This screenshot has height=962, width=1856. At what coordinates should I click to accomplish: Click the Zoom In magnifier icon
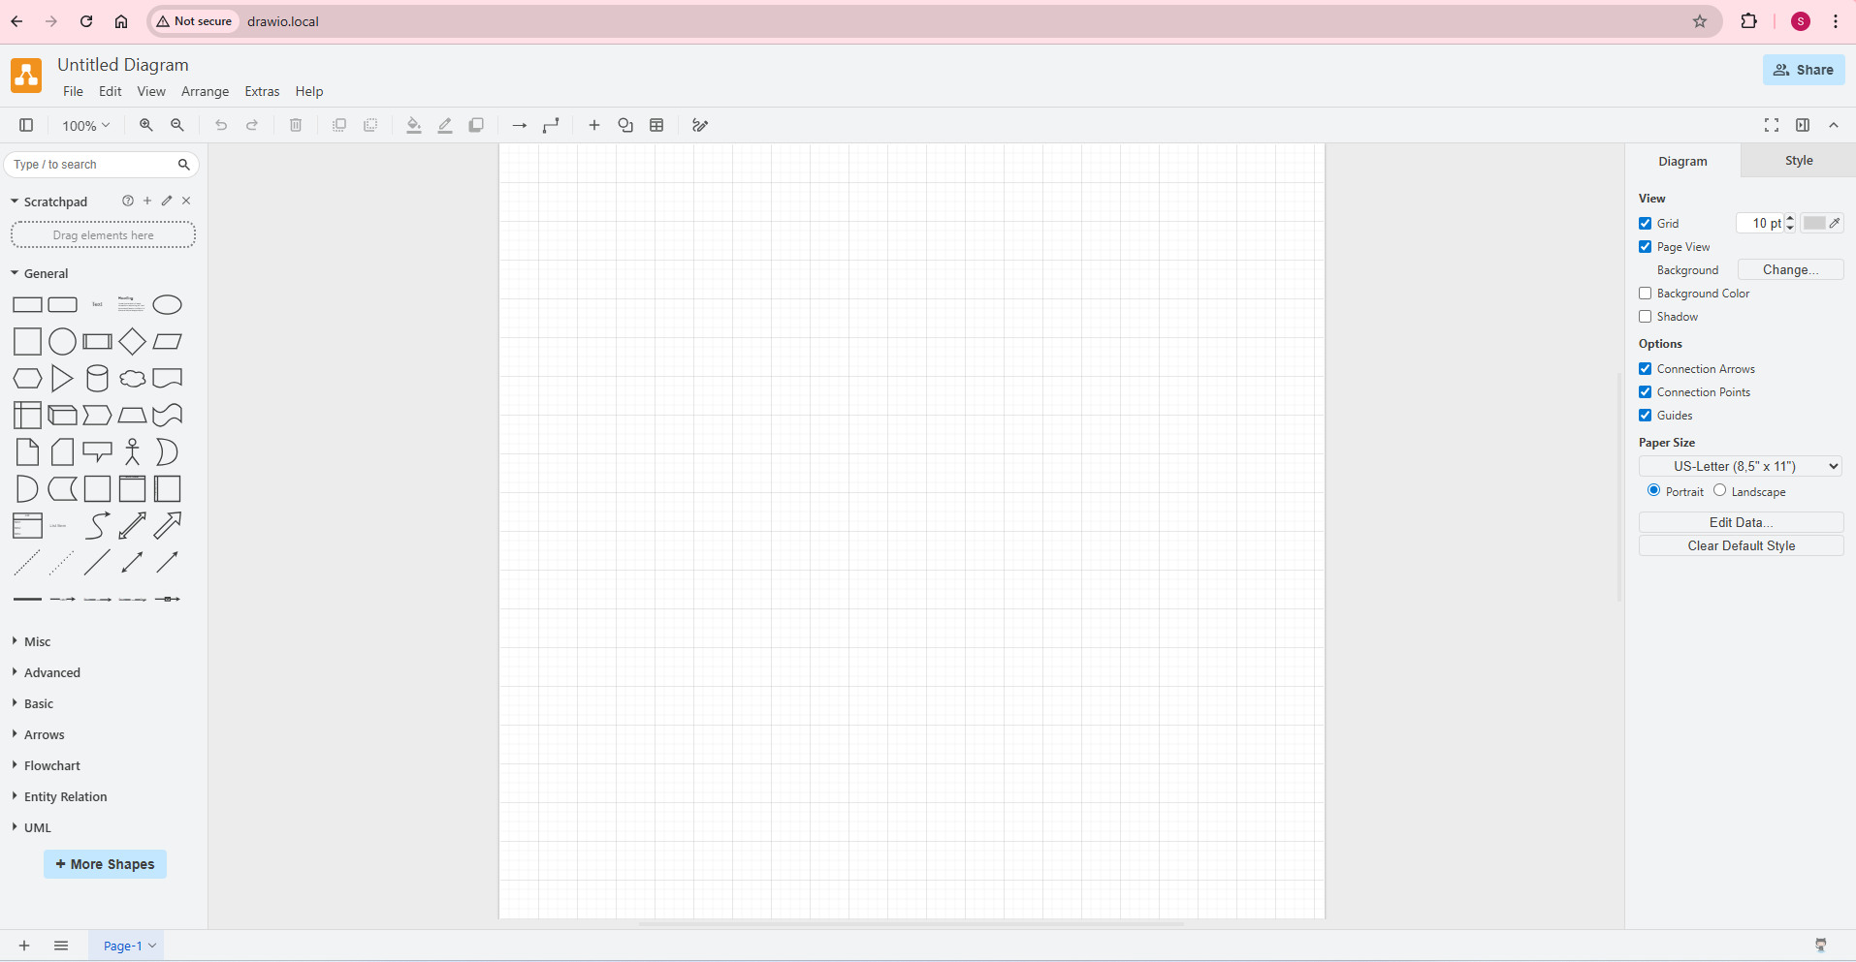pyautogui.click(x=145, y=125)
